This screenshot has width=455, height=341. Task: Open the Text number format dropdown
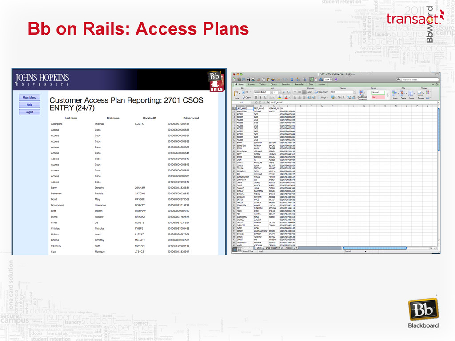coord(355,92)
